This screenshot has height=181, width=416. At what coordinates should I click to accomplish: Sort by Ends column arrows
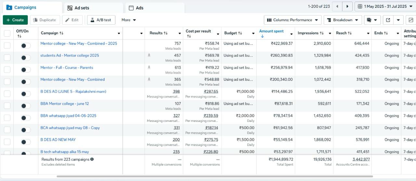pyautogui.click(x=386, y=33)
